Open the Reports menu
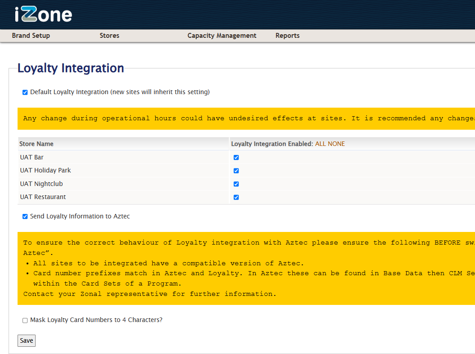Image resolution: width=475 pixels, height=354 pixels. (x=287, y=36)
